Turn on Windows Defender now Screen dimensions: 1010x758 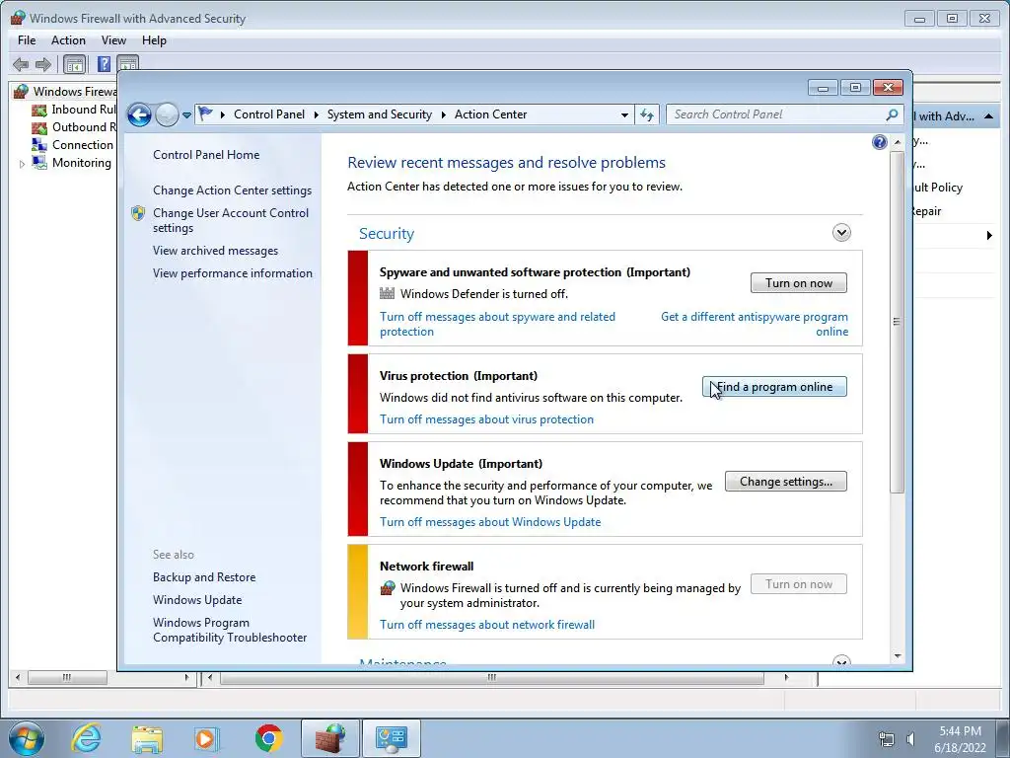799,283
